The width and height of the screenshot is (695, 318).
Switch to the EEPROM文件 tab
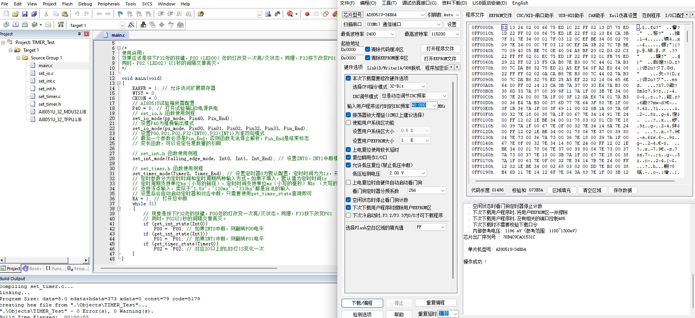[x=500, y=15]
